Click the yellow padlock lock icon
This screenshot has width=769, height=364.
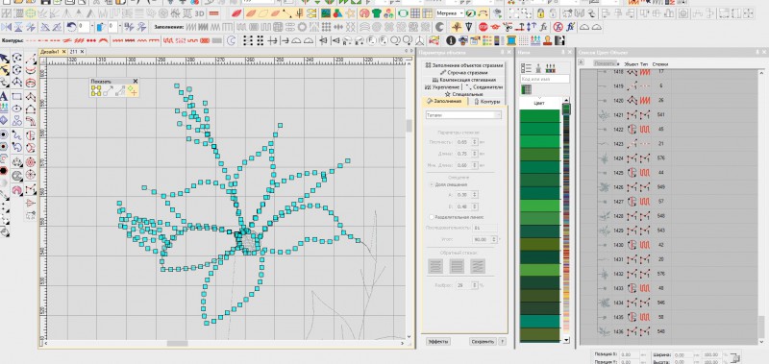click(x=540, y=13)
